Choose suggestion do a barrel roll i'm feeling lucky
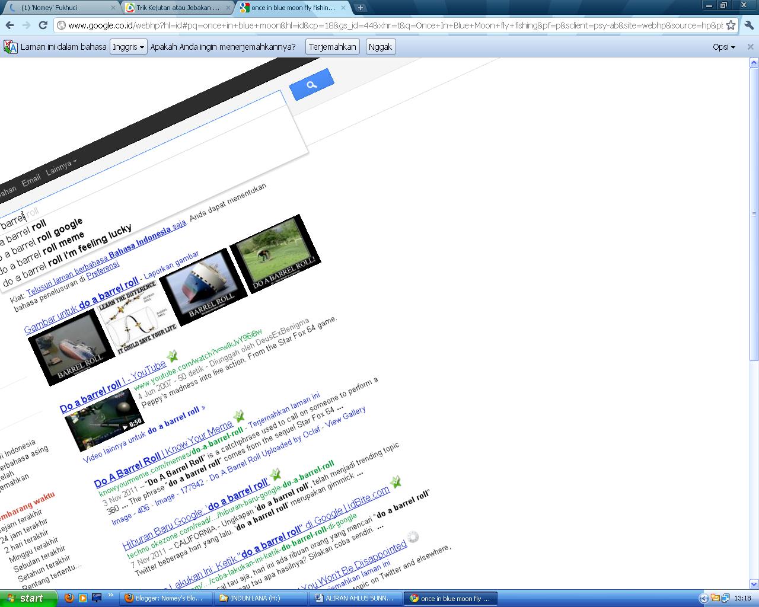Screen dimensions: 759x607 pyautogui.click(x=66, y=255)
